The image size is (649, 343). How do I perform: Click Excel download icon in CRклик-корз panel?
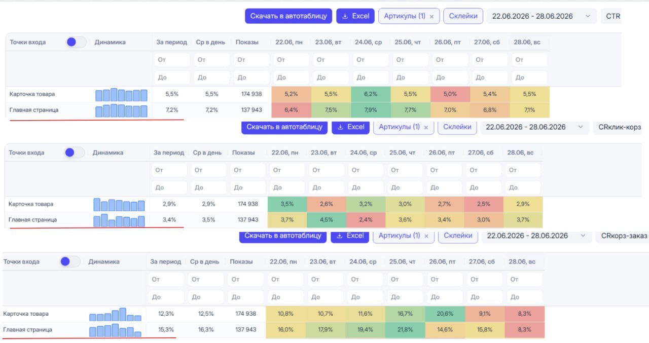pyautogui.click(x=341, y=127)
